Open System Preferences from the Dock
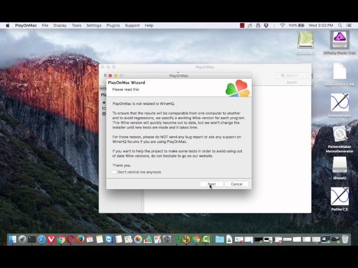Screen dimensions: 358x268 (x=167, y=240)
